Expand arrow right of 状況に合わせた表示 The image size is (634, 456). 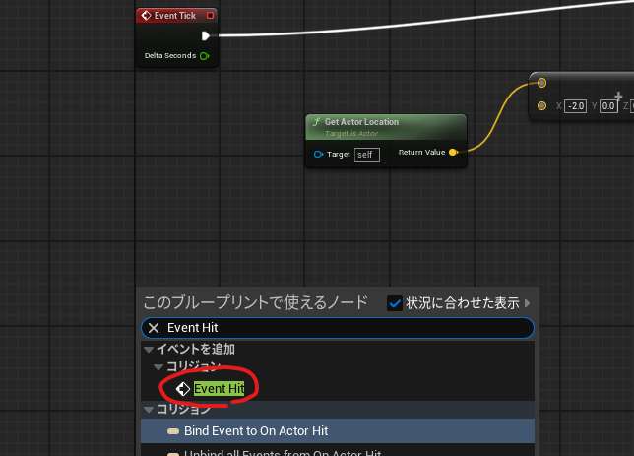click(528, 302)
